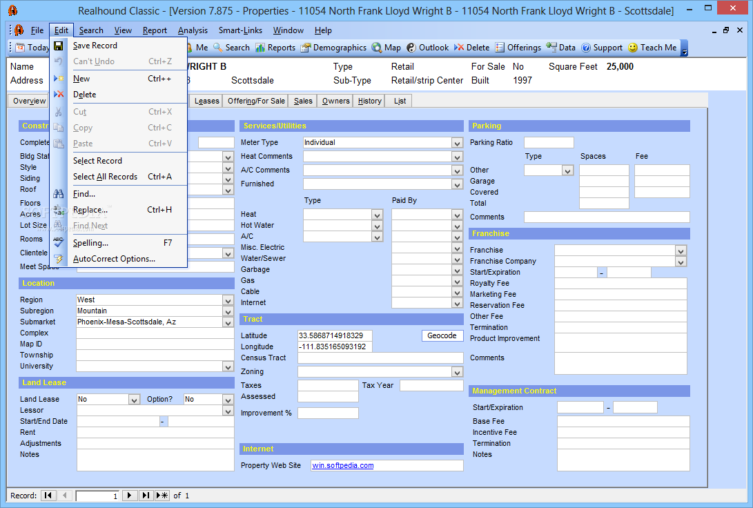The width and height of the screenshot is (753, 508).
Task: Switch to the Owners tab
Action: coord(335,101)
